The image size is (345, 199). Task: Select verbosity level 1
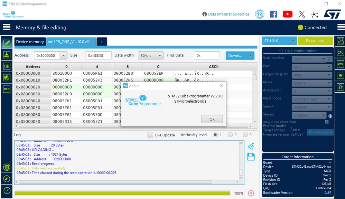pyautogui.click(x=215, y=135)
